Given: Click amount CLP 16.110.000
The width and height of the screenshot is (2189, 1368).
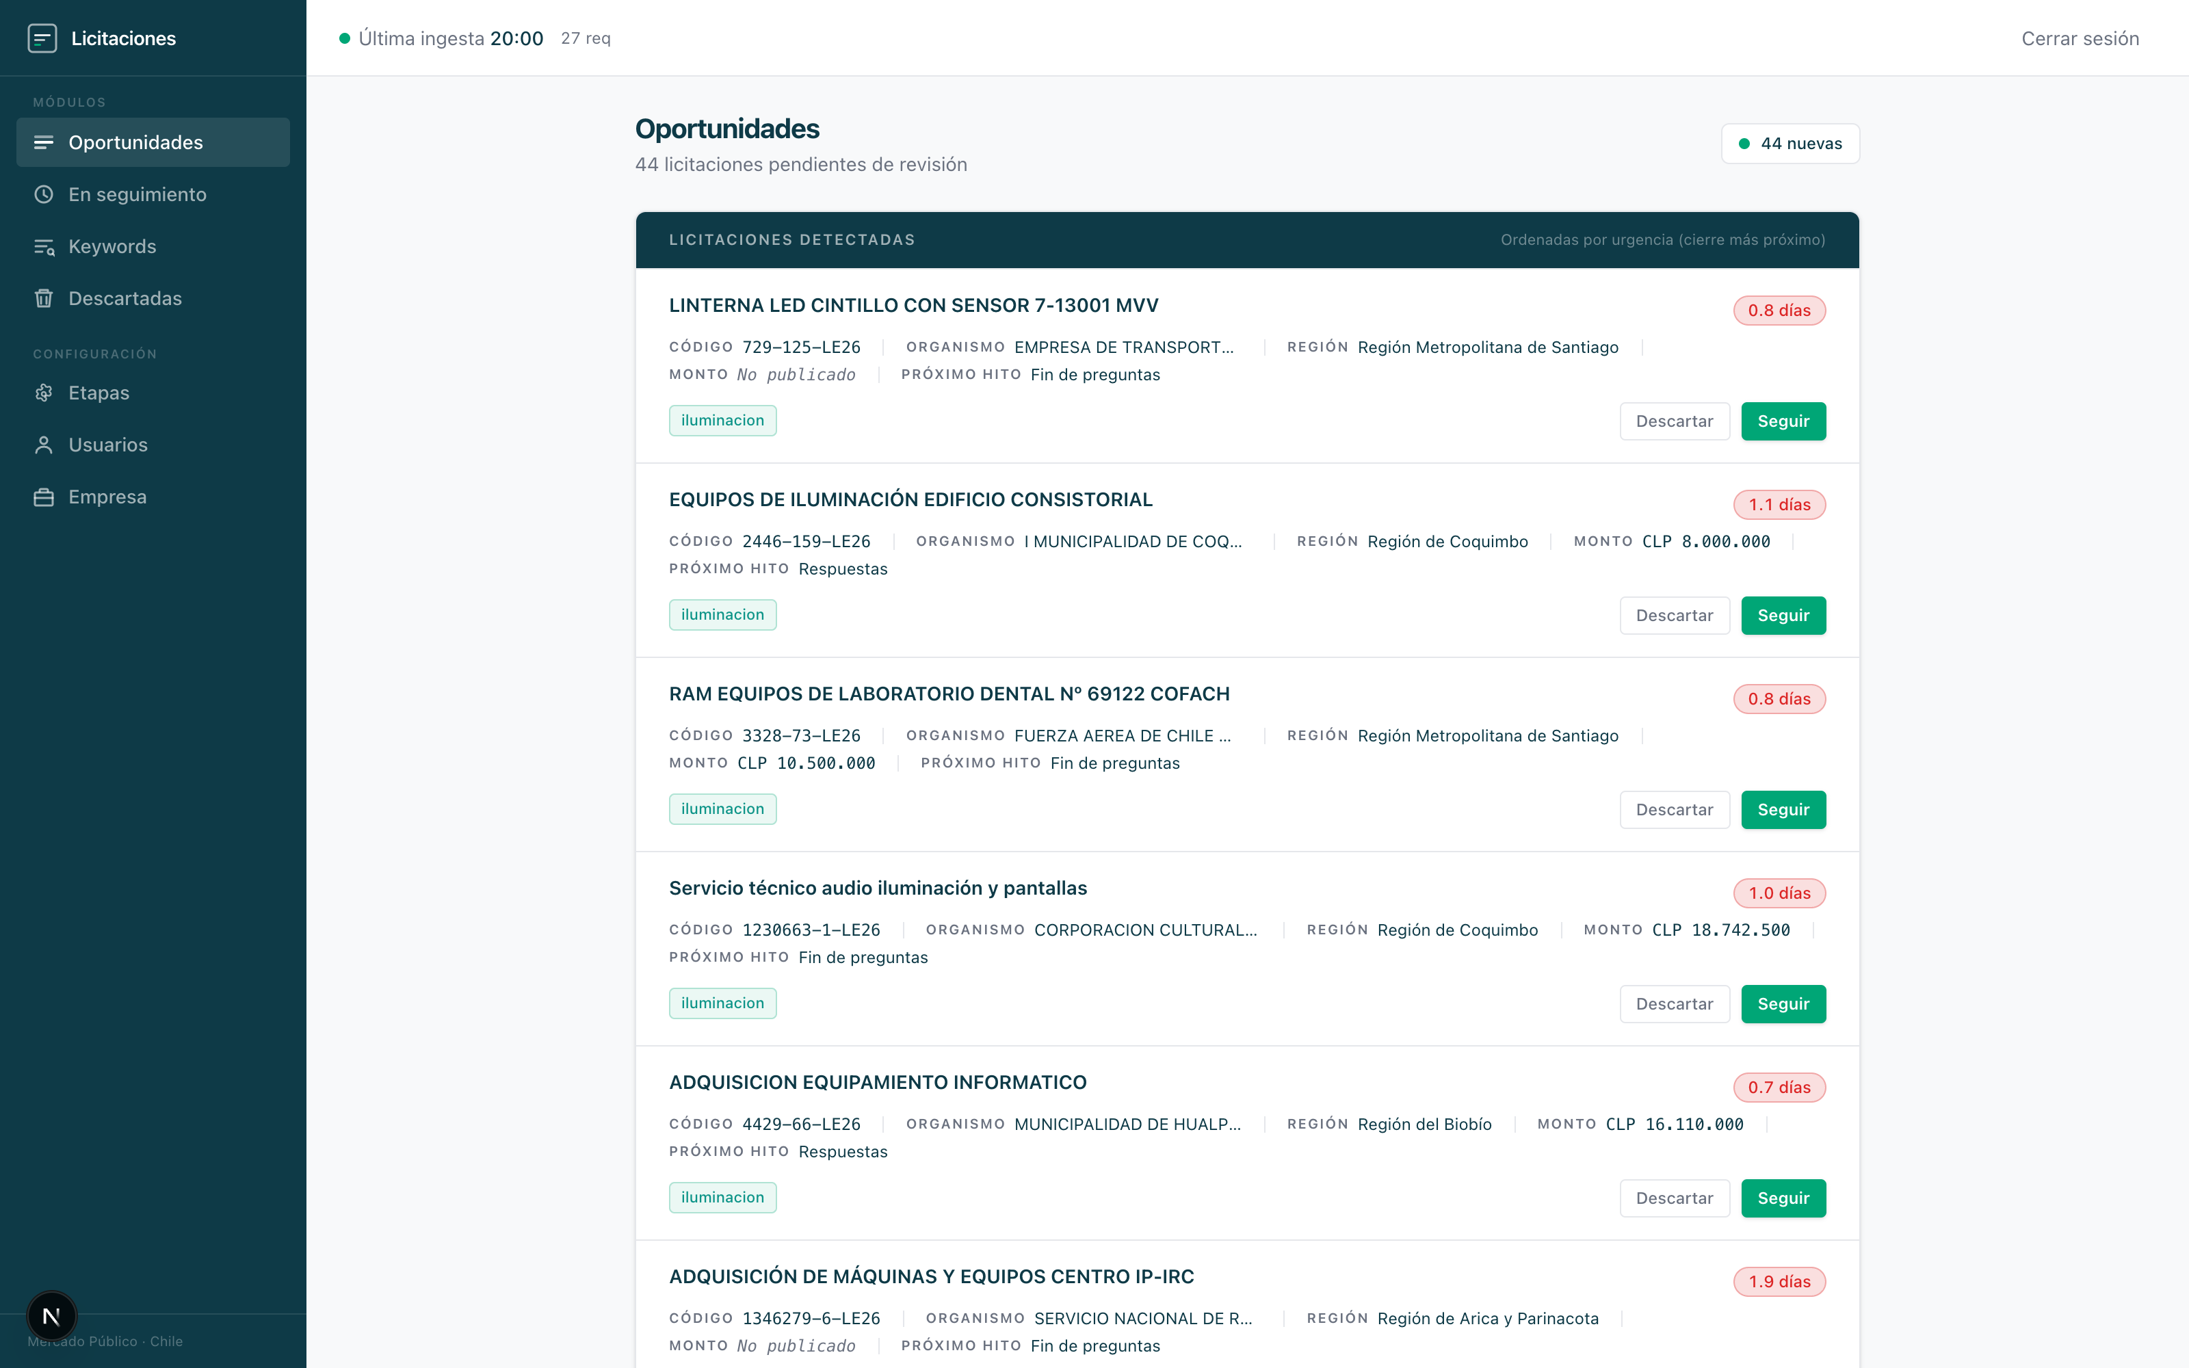Looking at the screenshot, I should click(x=1675, y=1124).
